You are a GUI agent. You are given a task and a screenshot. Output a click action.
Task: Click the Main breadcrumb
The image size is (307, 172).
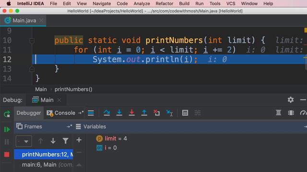coord(41,89)
